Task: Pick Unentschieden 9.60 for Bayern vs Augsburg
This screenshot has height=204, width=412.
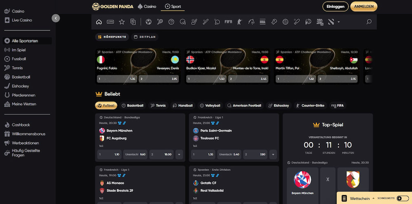Action: (135, 154)
